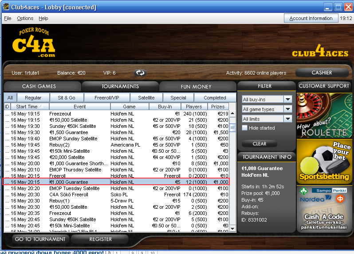
Task: Open Account Information
Action: (x=311, y=18)
